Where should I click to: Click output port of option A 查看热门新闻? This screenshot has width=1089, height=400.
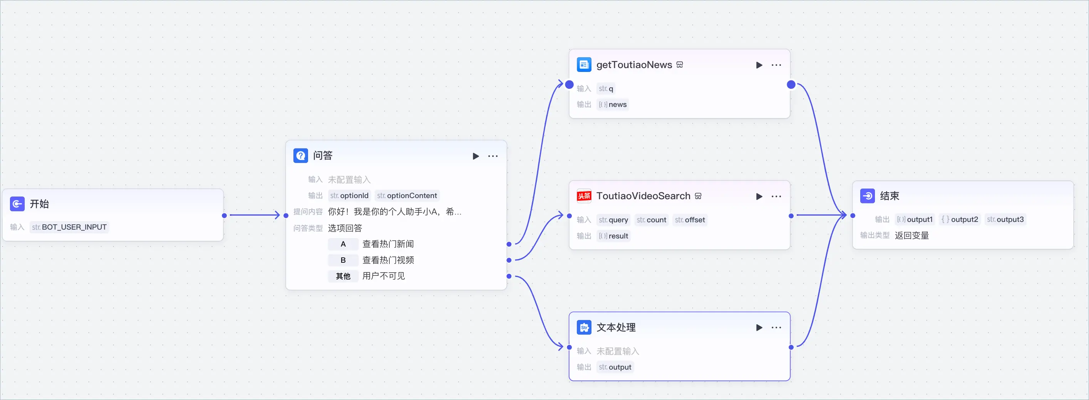click(509, 244)
